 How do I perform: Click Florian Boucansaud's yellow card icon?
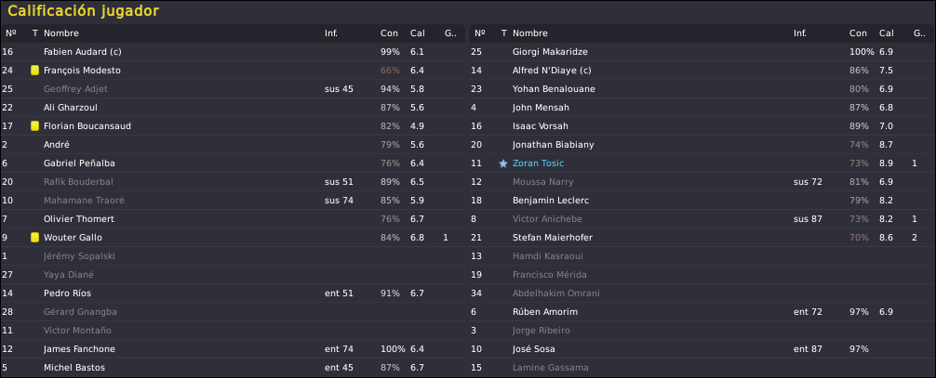pyautogui.click(x=34, y=125)
